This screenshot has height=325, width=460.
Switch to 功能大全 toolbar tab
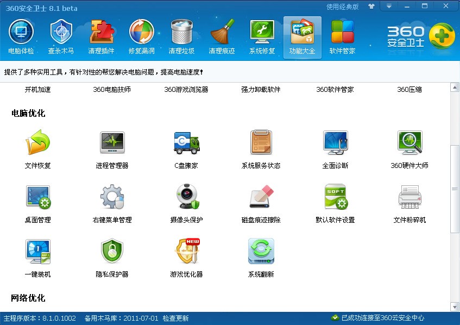[302, 37]
